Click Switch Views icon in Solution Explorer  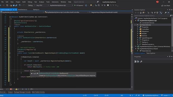pos(144,13)
